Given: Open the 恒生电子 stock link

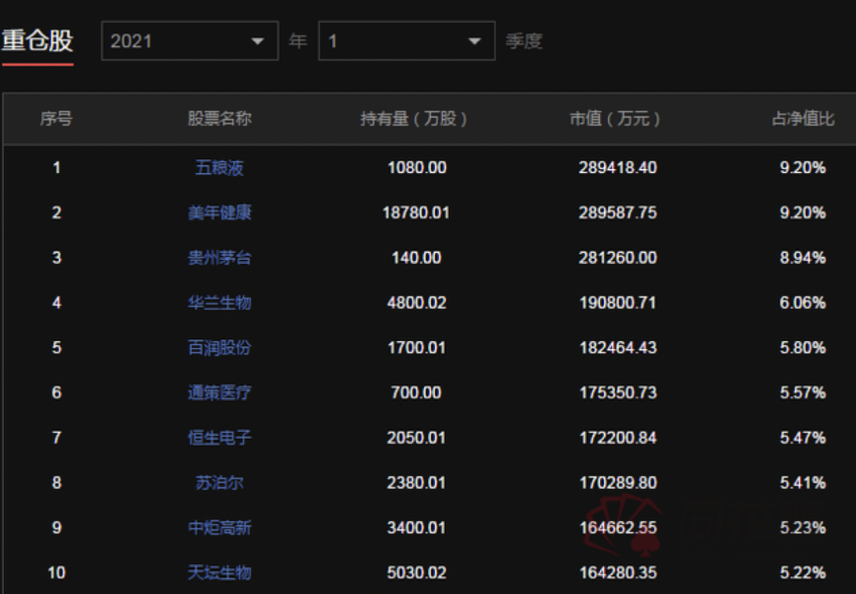Looking at the screenshot, I should pos(220,438).
